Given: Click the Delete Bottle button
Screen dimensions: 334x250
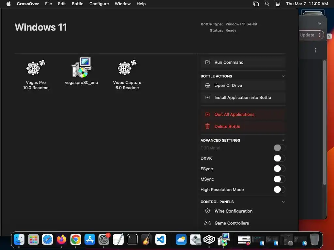Looking at the screenshot, I should pyautogui.click(x=243, y=126).
